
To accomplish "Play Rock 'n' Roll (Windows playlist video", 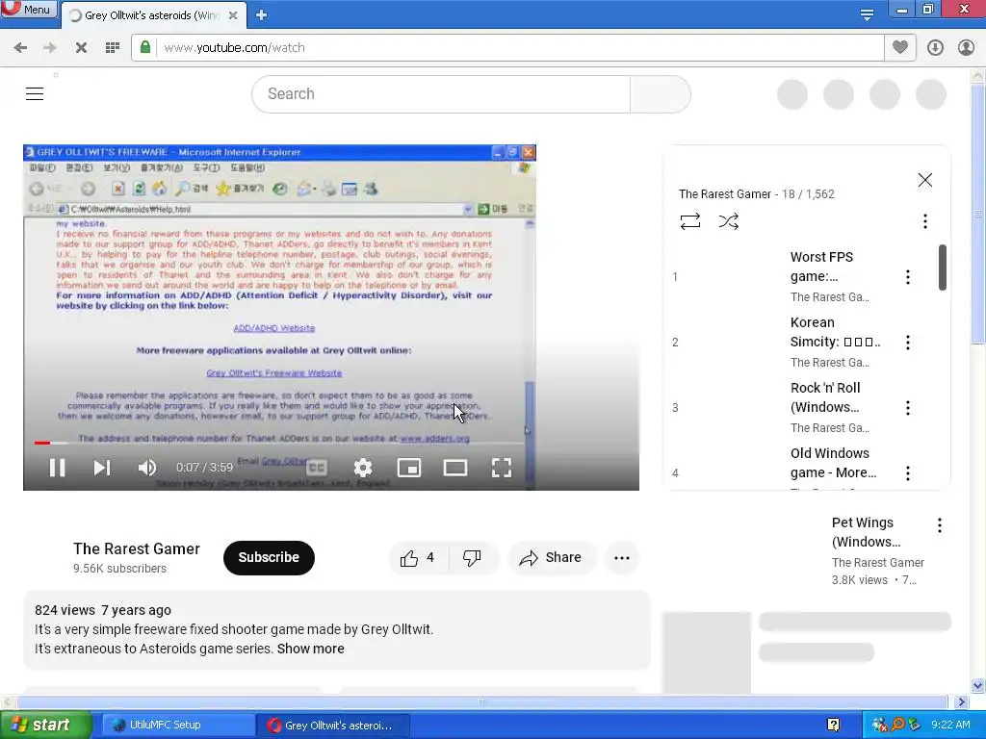I will coord(825,397).
